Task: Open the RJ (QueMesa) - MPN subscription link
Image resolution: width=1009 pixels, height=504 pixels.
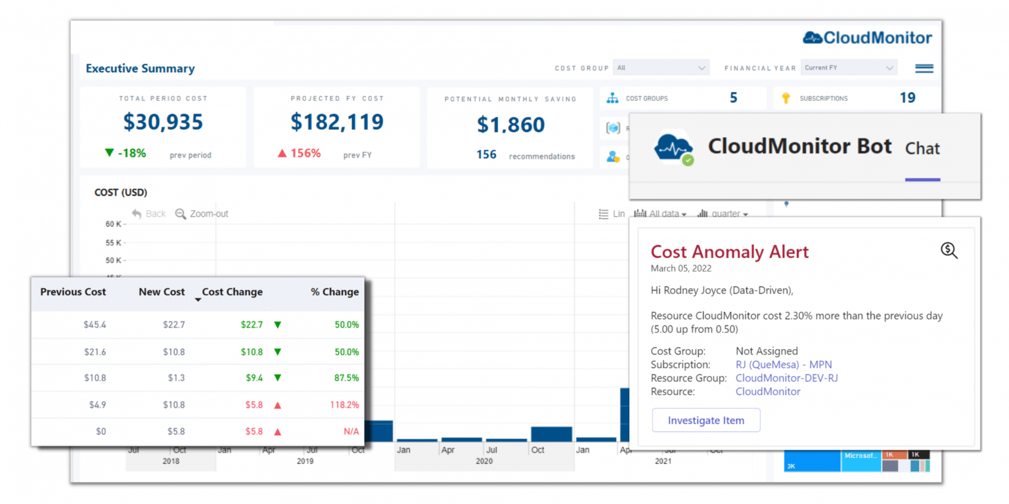Action: coord(784,364)
